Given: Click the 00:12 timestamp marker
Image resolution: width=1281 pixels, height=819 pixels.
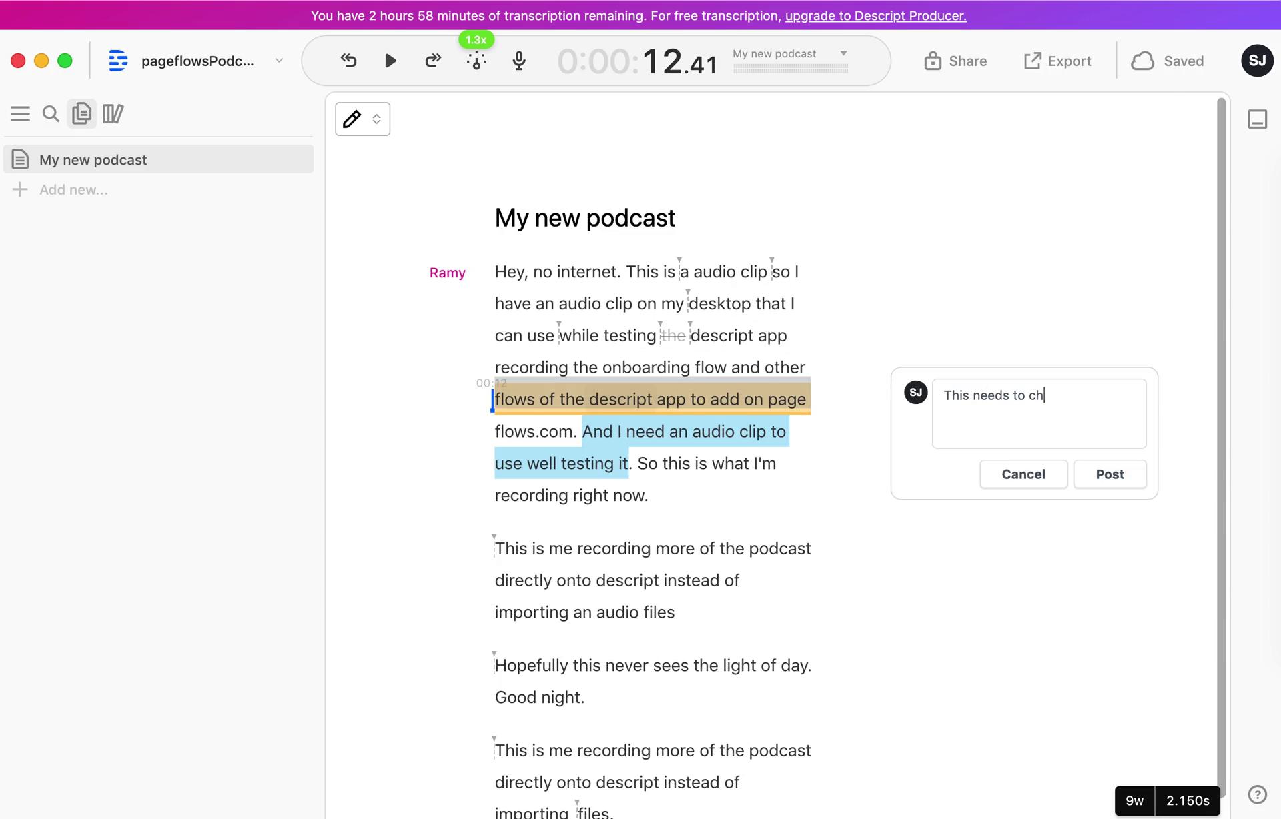Looking at the screenshot, I should pyautogui.click(x=491, y=383).
